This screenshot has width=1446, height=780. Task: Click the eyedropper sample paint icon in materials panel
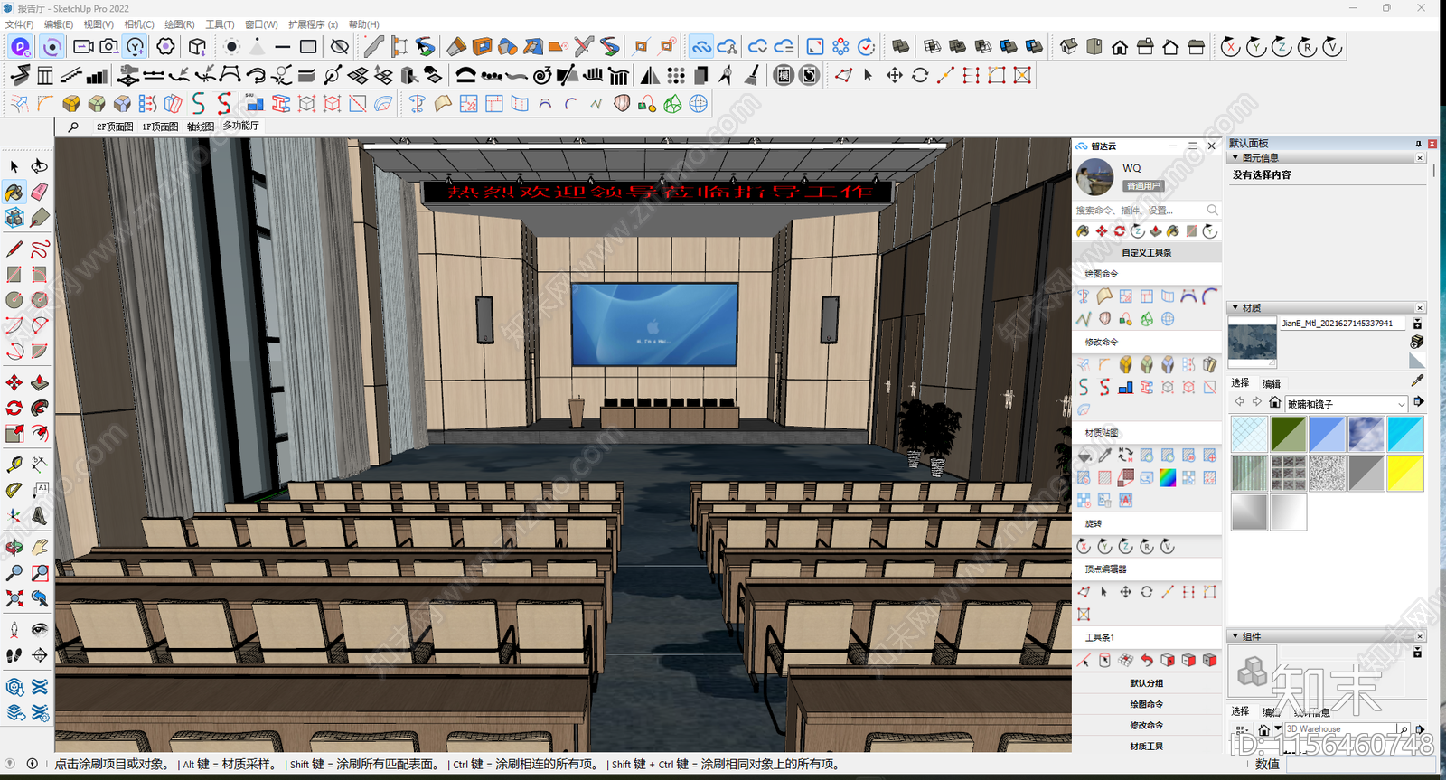1417,381
